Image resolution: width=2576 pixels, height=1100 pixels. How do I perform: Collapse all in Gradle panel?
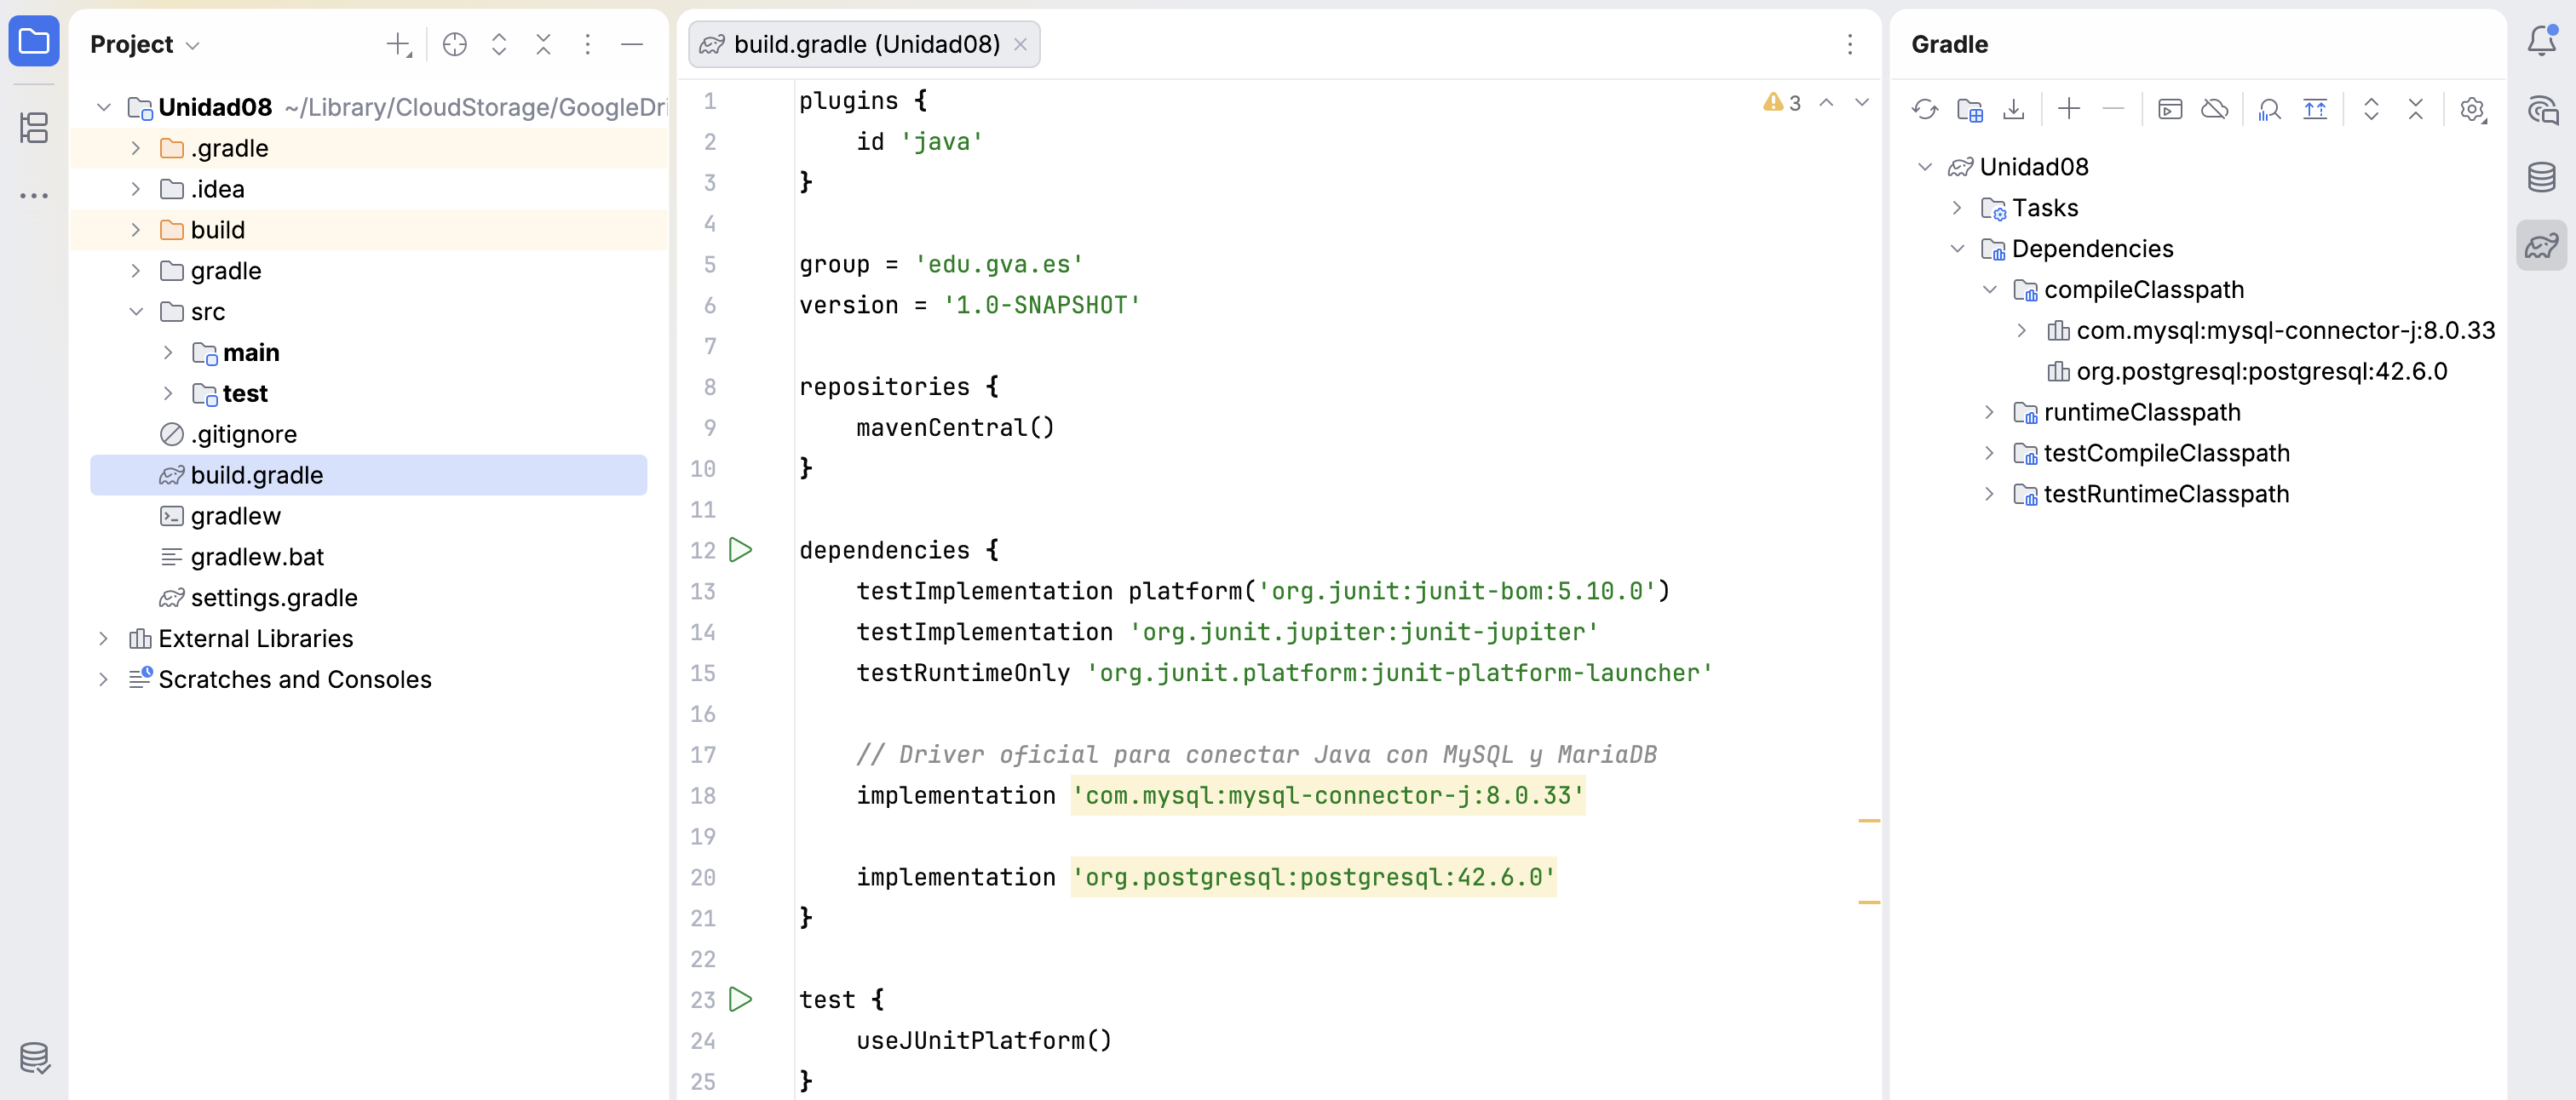[2416, 109]
